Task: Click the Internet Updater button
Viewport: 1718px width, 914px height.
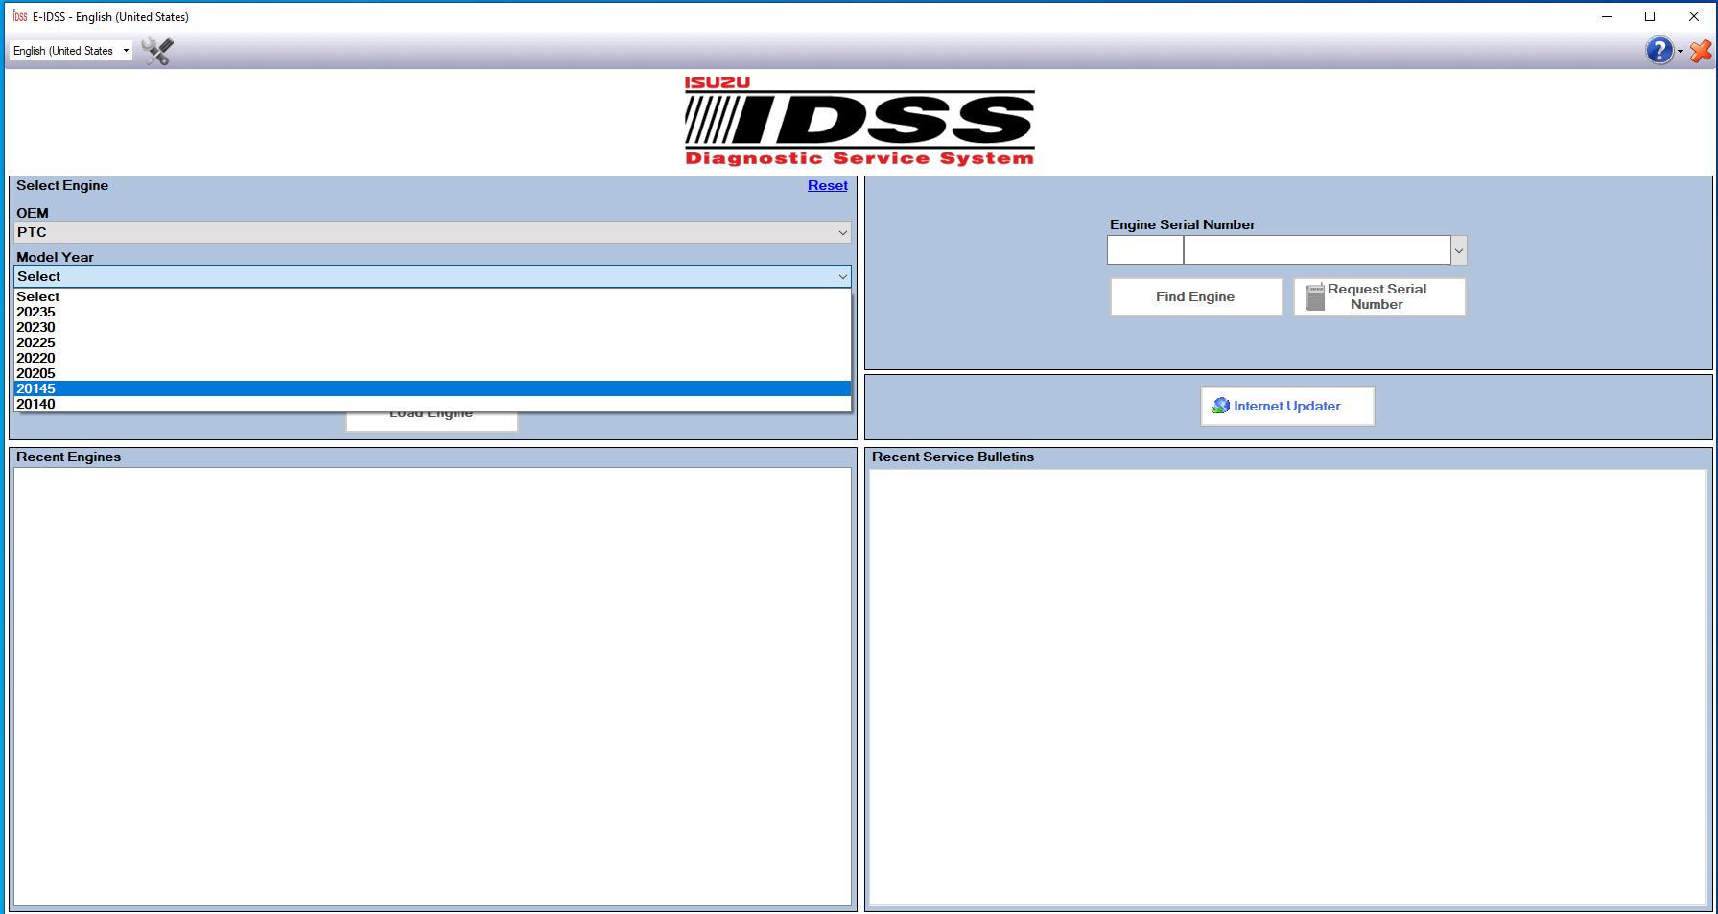Action: point(1286,405)
